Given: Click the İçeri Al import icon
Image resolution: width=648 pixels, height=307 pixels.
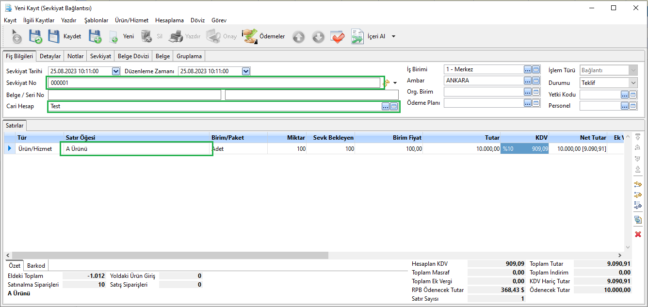Looking at the screenshot, I should click(x=357, y=37).
